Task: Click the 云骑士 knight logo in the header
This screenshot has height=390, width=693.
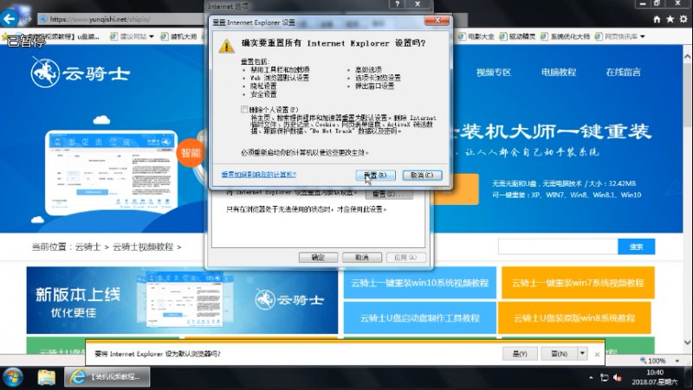Action: point(81,73)
